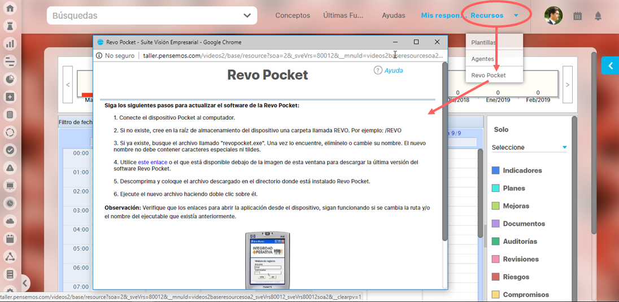
Task: Select the dashed circle sidebar icon
Action: [10, 132]
